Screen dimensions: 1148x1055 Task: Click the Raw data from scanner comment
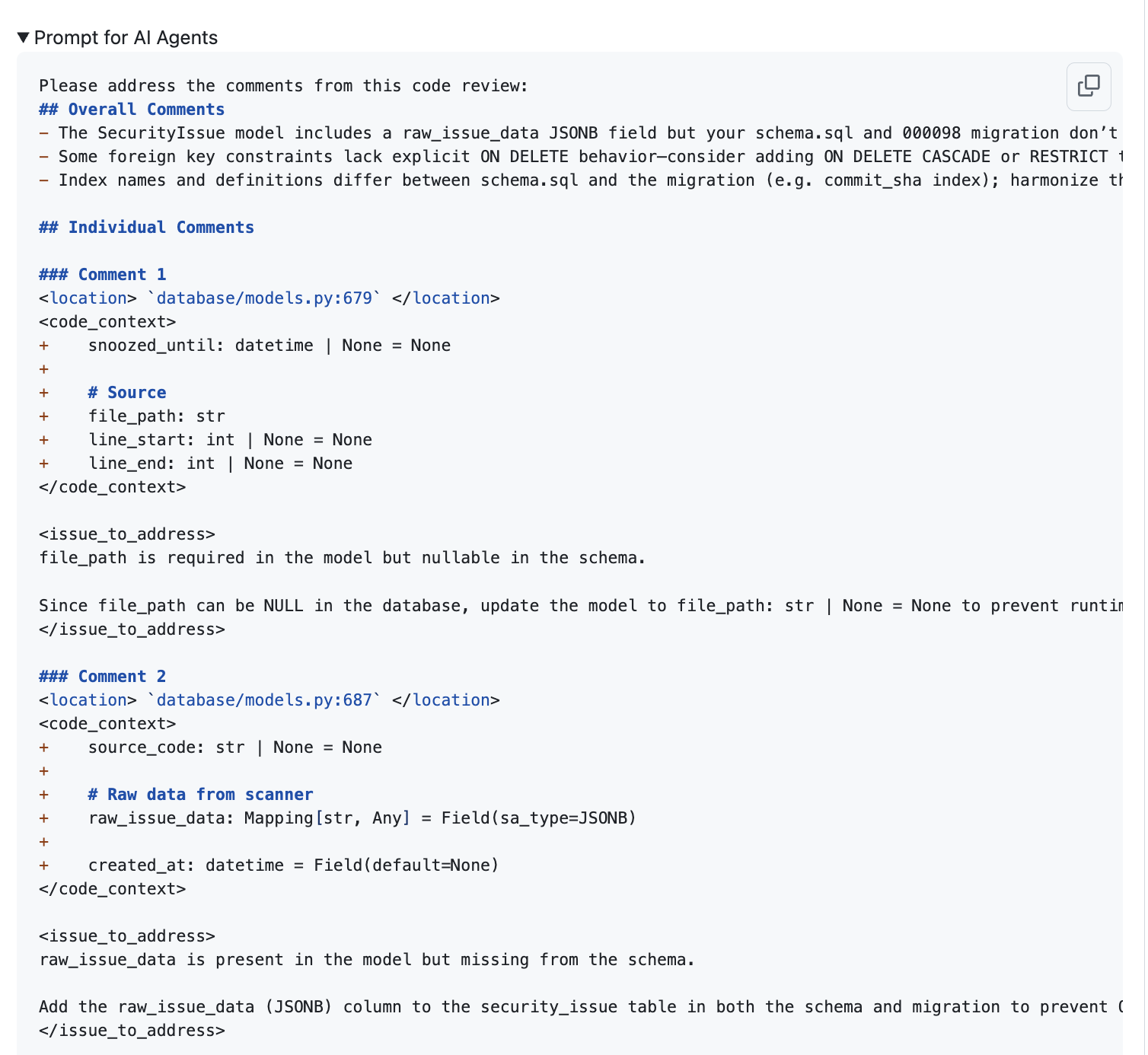click(x=200, y=794)
